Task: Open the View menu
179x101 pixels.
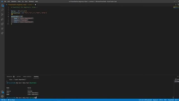Action: (x=19, y=1)
